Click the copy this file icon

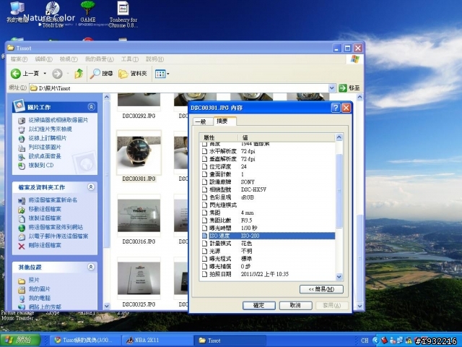[x=22, y=218]
